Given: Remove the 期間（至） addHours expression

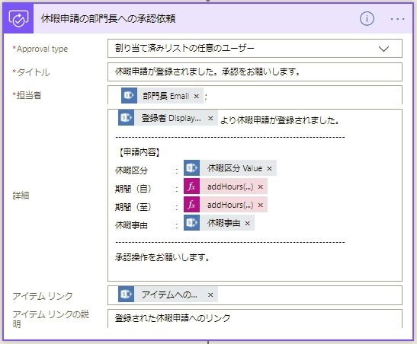Looking at the screenshot, I should [x=261, y=205].
